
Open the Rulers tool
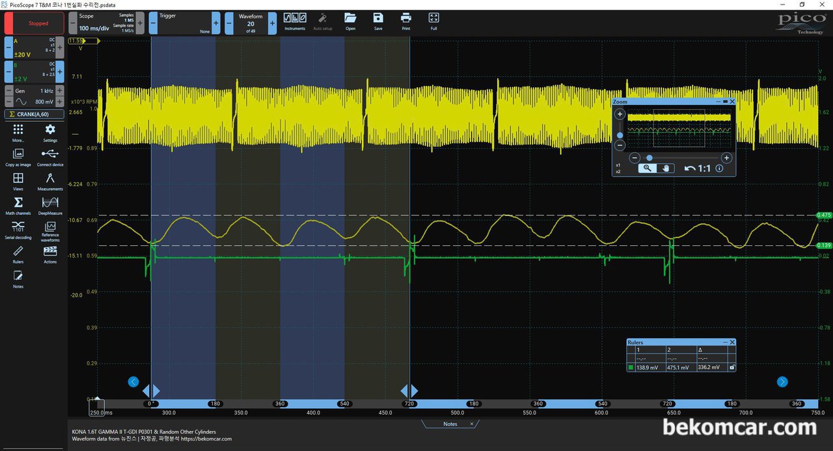click(x=18, y=254)
